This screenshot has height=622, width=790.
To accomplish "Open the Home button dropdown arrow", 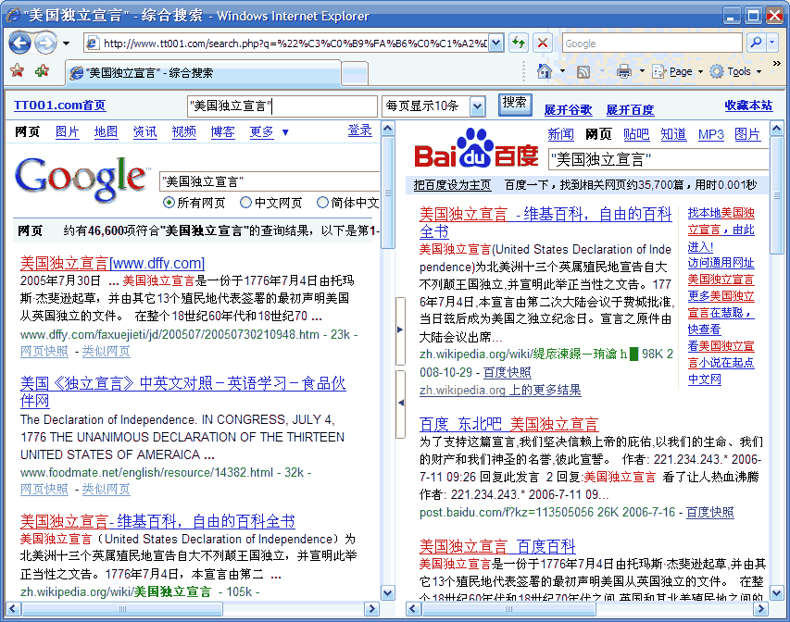I will 563,71.
